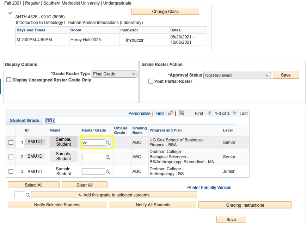Click the Find link in roster grid
Viewport: 307px width, 225px height.
click(x=160, y=113)
